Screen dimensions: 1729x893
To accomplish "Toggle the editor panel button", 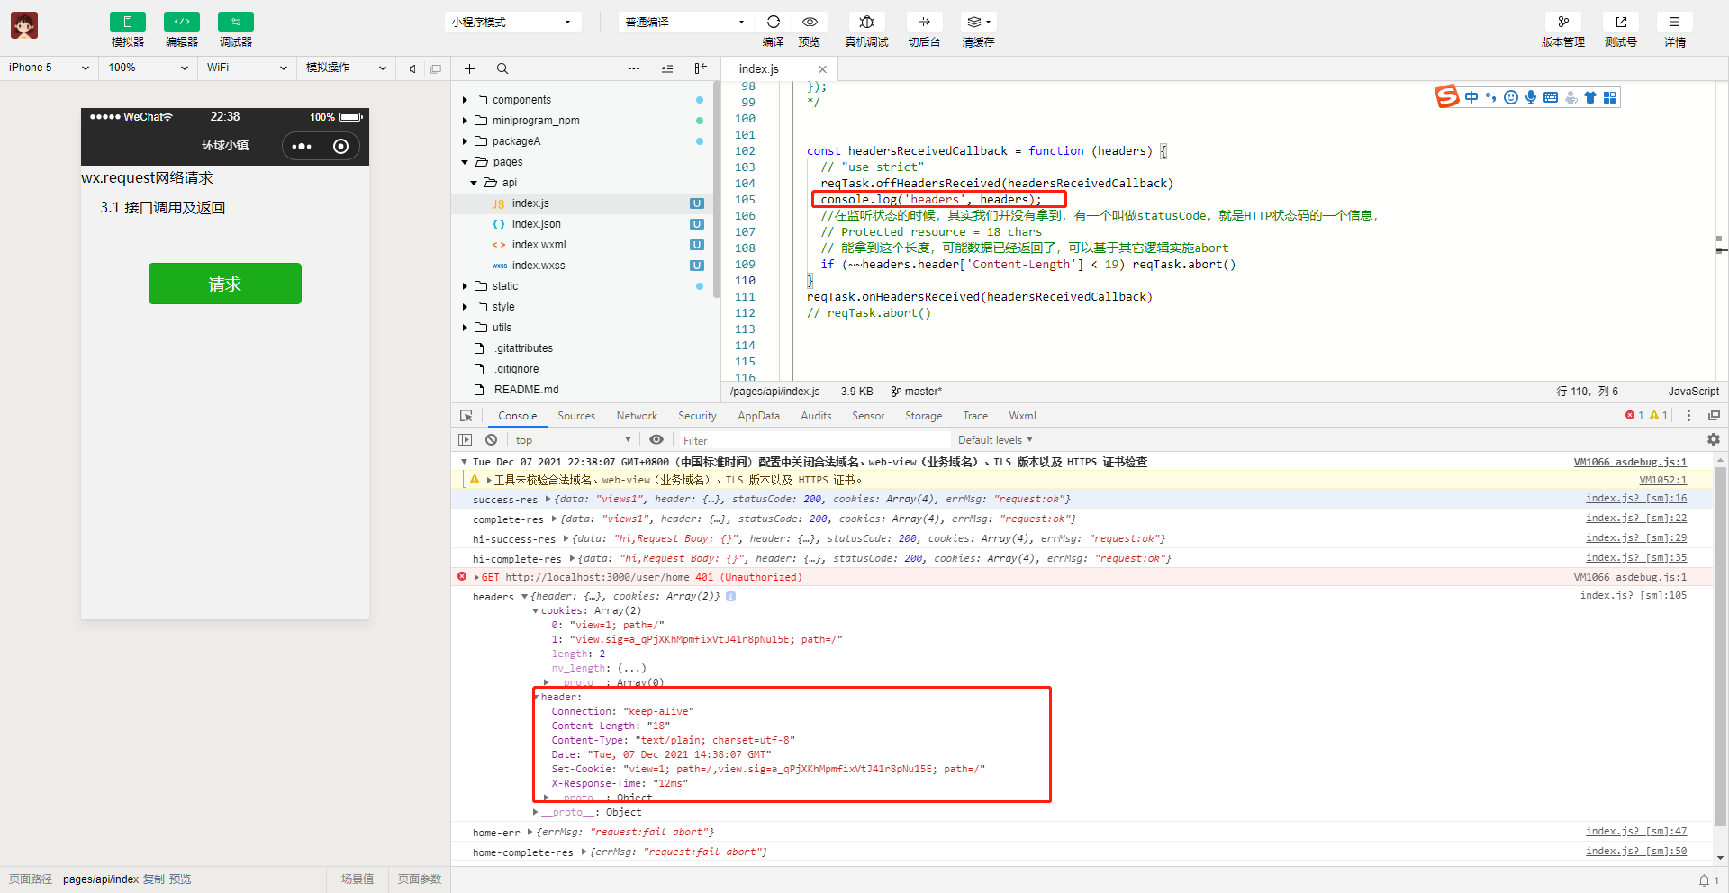I will coord(181,22).
